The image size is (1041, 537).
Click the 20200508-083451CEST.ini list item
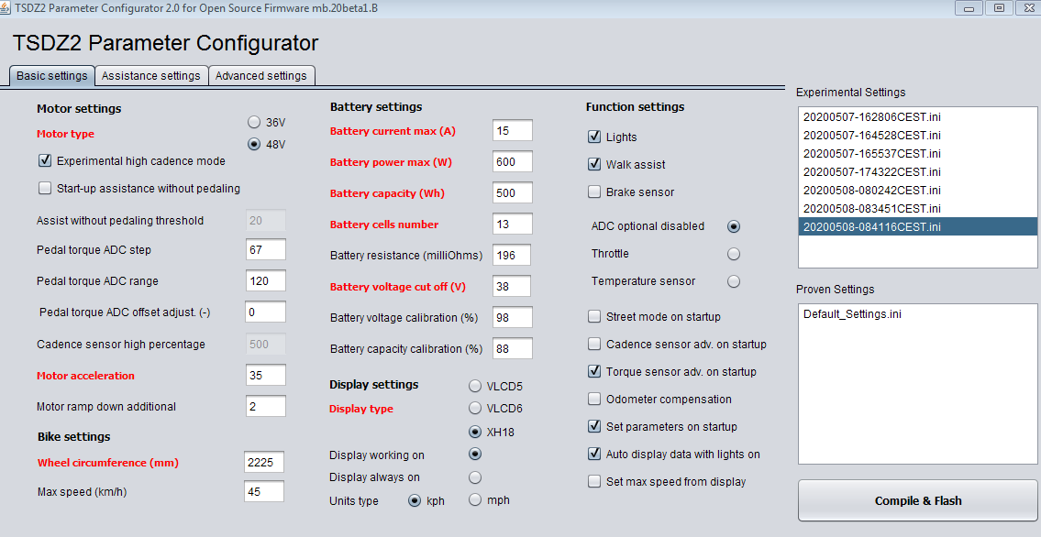tap(917, 208)
